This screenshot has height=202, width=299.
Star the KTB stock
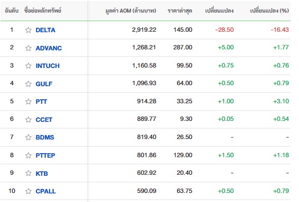pyautogui.click(x=28, y=173)
